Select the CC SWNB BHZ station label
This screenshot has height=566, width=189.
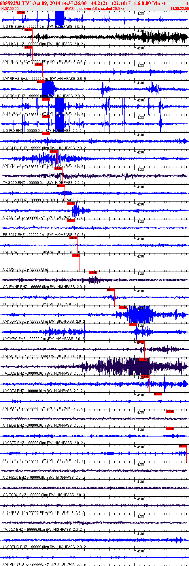44,287
